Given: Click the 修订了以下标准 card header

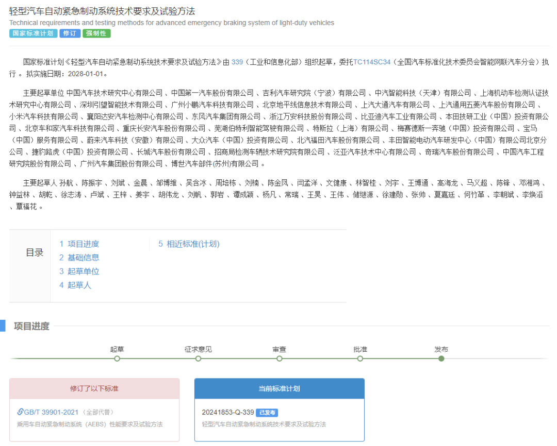Looking at the screenshot, I should [x=94, y=389].
